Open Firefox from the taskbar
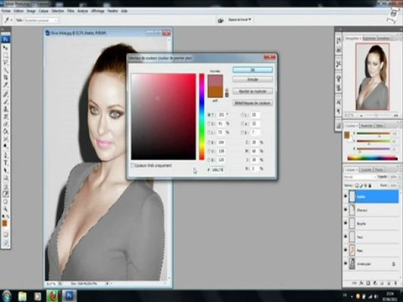403x302 pixels. pos(53,296)
